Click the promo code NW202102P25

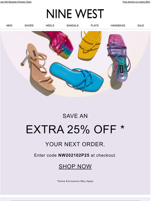tap(74, 155)
